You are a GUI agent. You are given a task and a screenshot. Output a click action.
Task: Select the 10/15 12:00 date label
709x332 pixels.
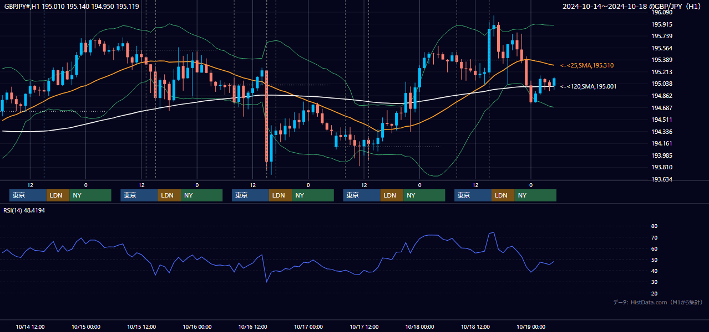pyautogui.click(x=141, y=326)
